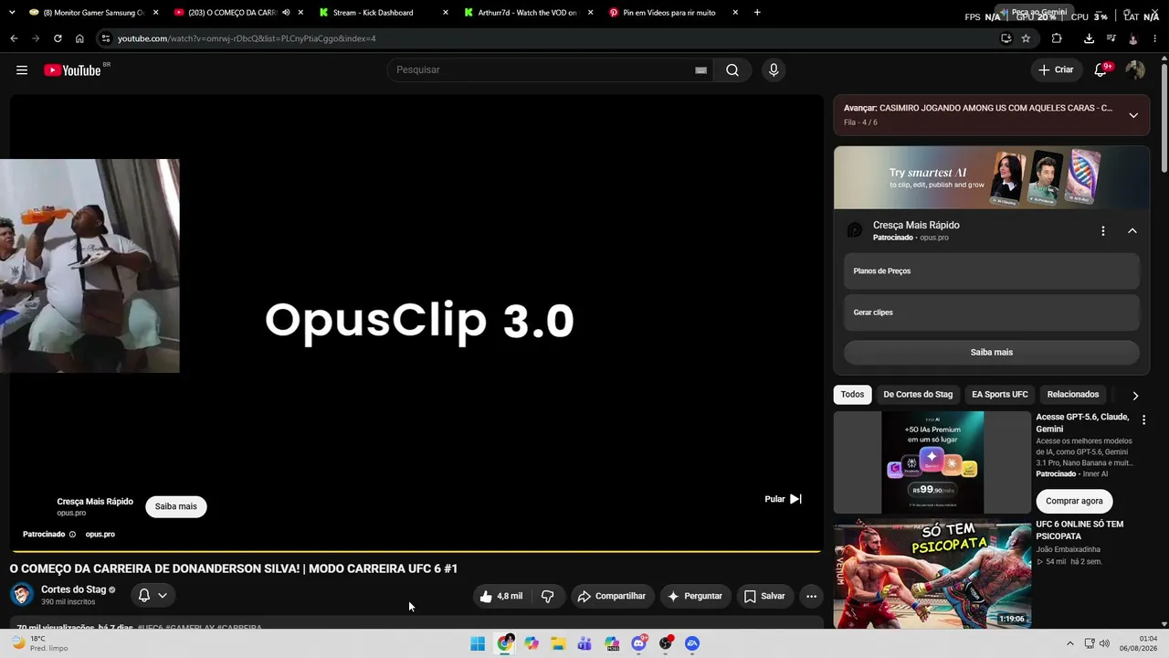This screenshot has width=1169, height=658.
Task: Expand the playlist queue panel
Action: coord(1133,115)
